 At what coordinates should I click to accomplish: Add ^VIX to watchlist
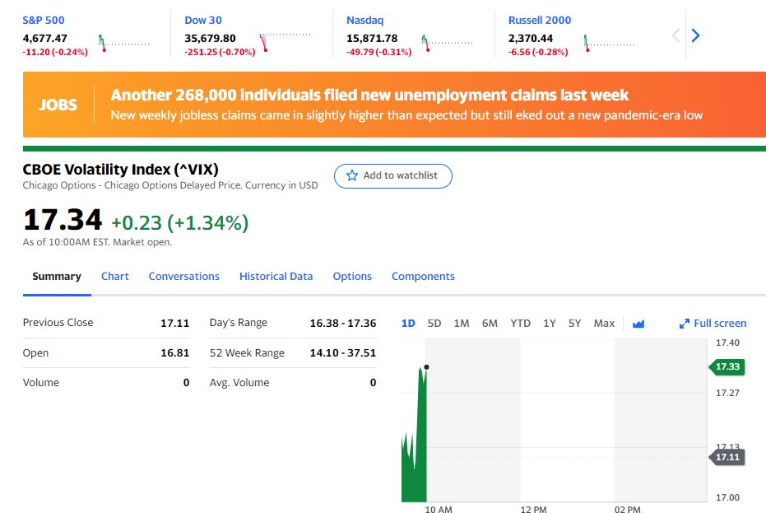392,176
